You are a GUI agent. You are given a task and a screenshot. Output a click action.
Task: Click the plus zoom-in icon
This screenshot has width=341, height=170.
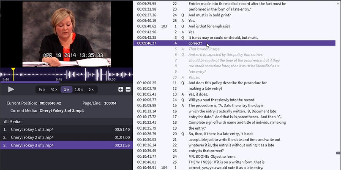pos(121,89)
